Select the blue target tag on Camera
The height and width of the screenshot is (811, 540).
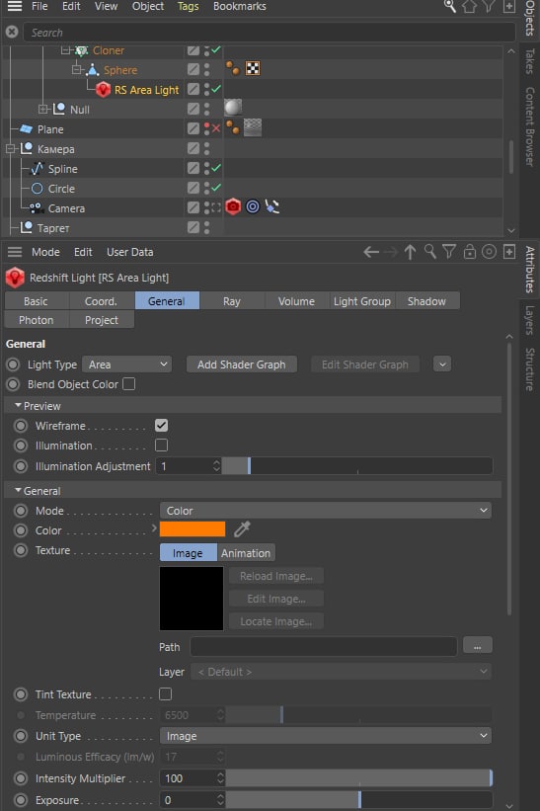(253, 206)
